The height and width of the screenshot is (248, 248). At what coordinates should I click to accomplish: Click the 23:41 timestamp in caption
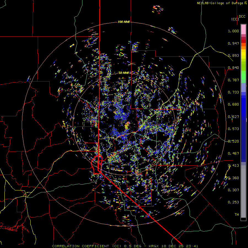click(x=192, y=246)
